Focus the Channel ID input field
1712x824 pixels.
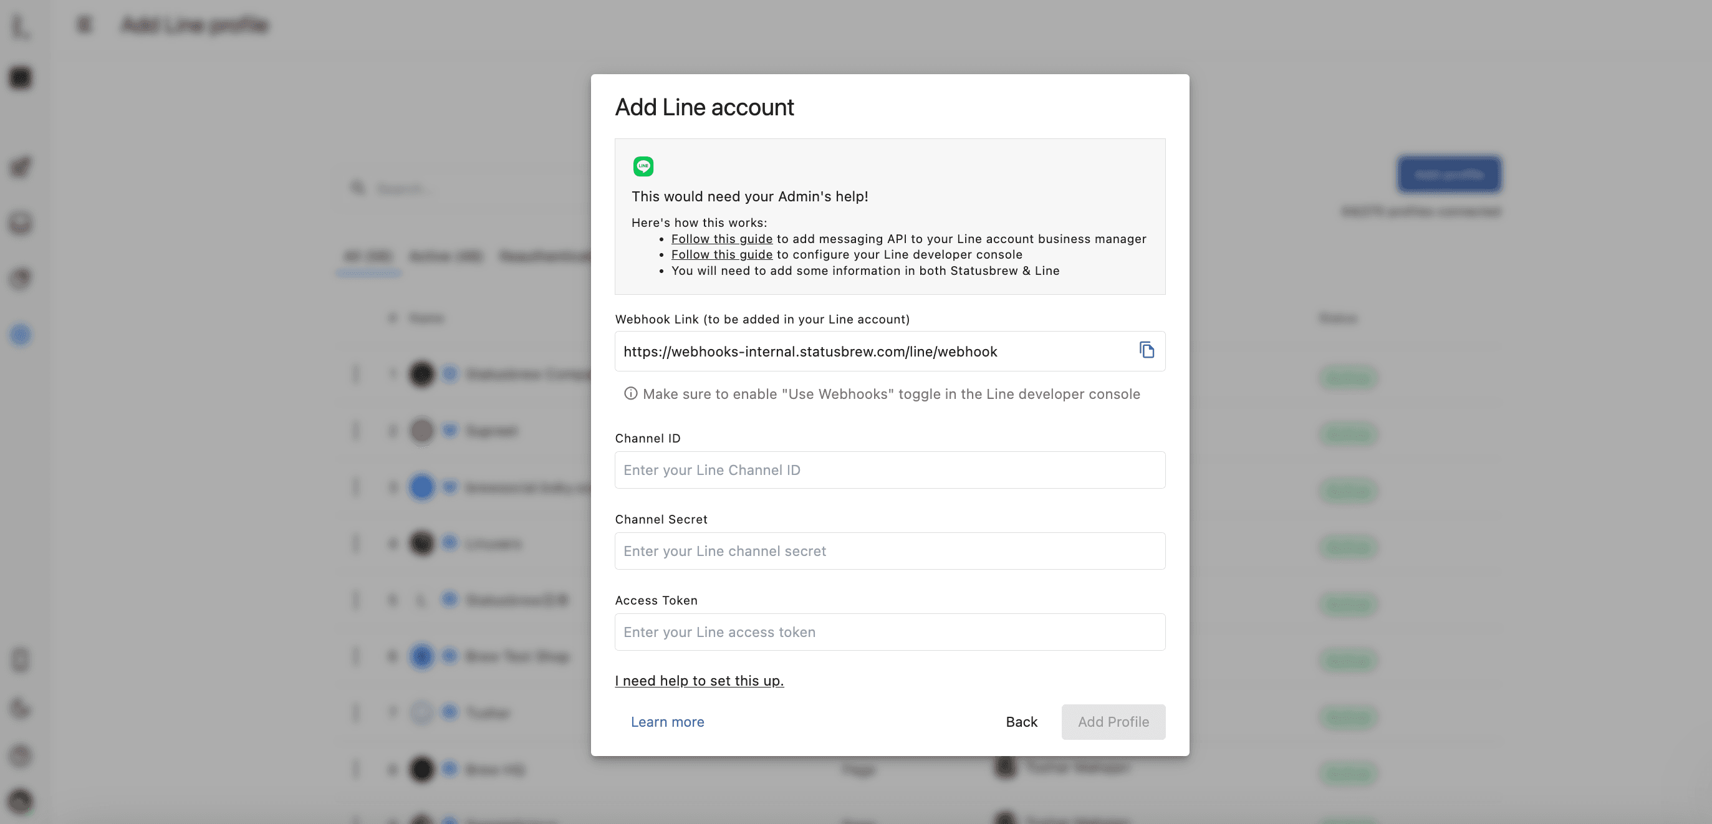point(889,470)
